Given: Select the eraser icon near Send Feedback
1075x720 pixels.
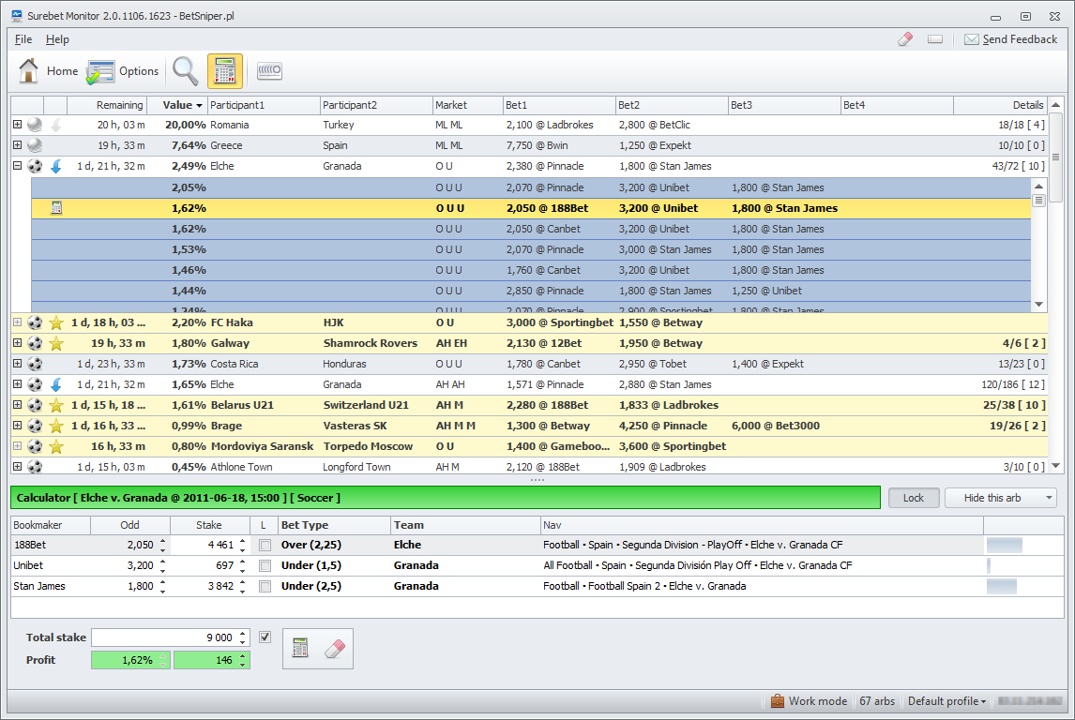Looking at the screenshot, I should pos(905,39).
